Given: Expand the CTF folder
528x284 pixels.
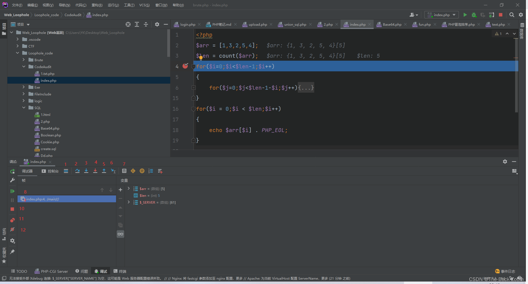Looking at the screenshot, I should coord(18,46).
